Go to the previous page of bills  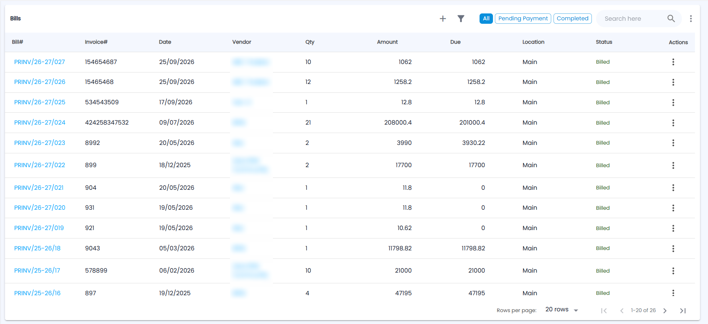coord(622,311)
